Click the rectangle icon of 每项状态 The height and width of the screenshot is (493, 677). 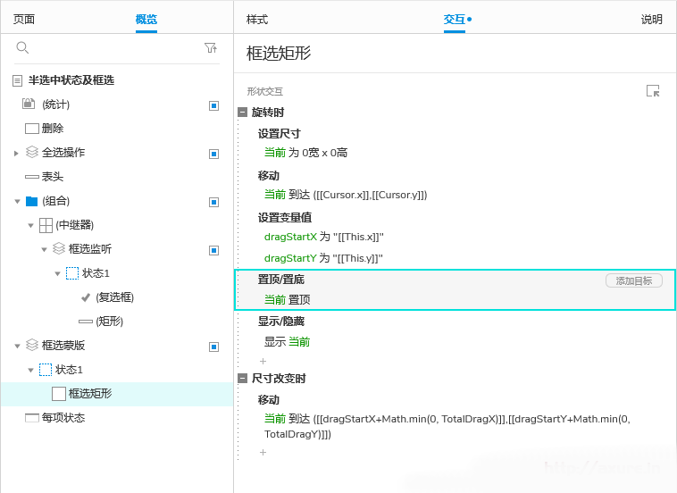pyautogui.click(x=32, y=418)
